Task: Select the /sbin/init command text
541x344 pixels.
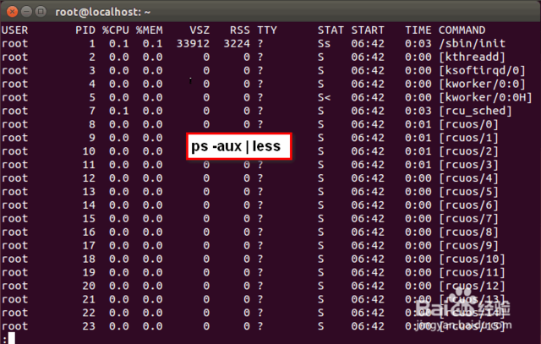Action: point(472,44)
